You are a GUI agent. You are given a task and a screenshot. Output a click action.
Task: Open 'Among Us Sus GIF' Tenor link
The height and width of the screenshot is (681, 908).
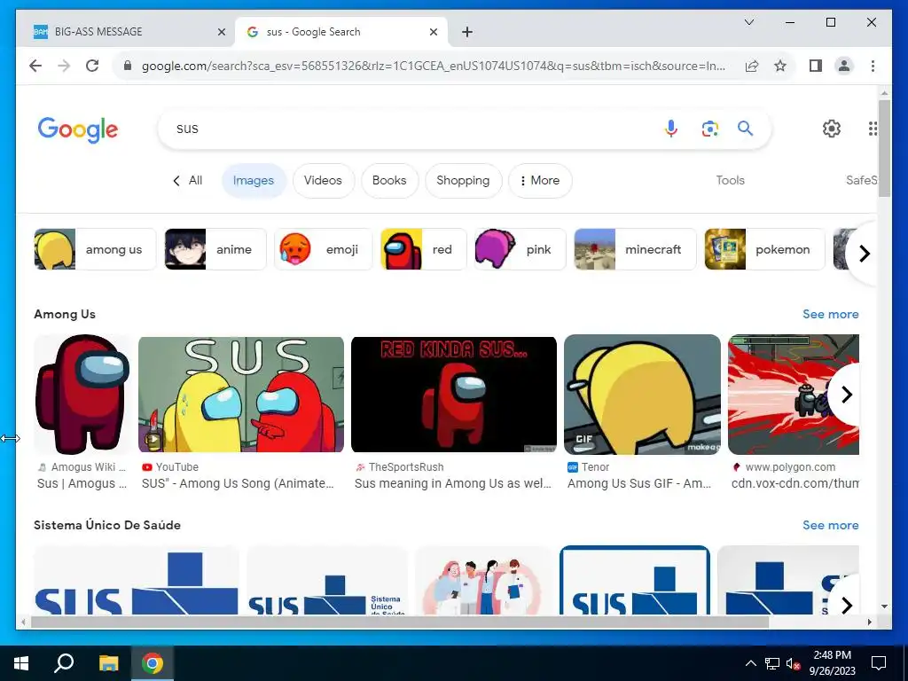point(639,483)
